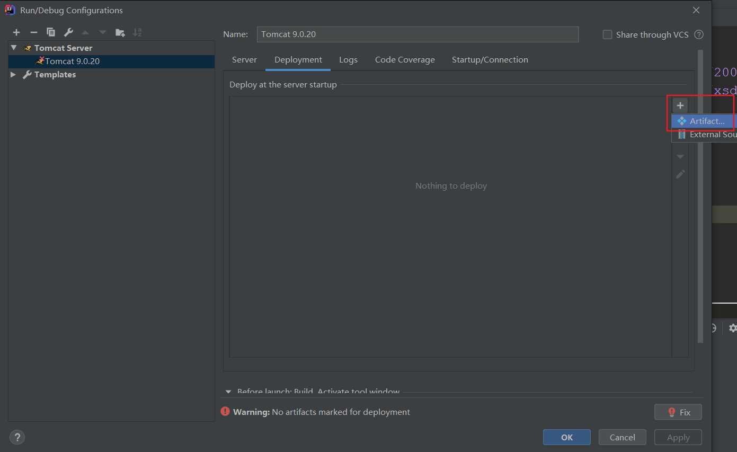This screenshot has width=737, height=452.
Task: Collapse the Tomcat Server tree node
Action: tap(14, 48)
